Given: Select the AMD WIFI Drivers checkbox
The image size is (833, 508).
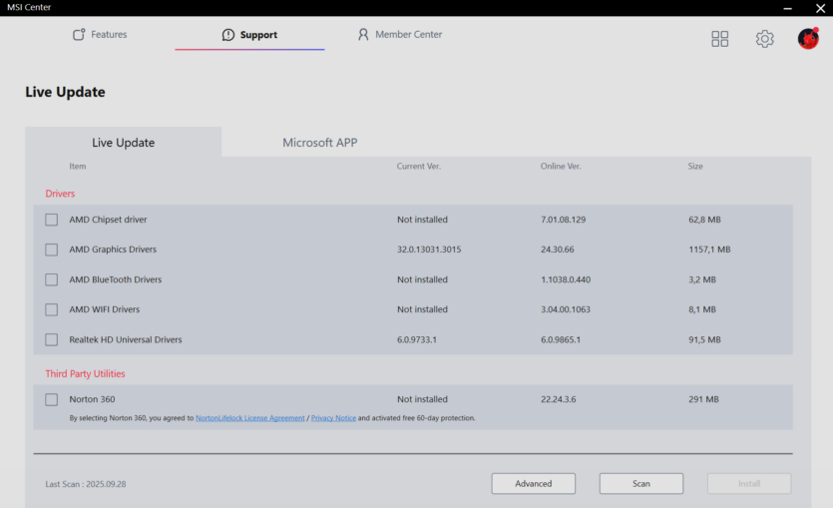Looking at the screenshot, I should (x=52, y=309).
